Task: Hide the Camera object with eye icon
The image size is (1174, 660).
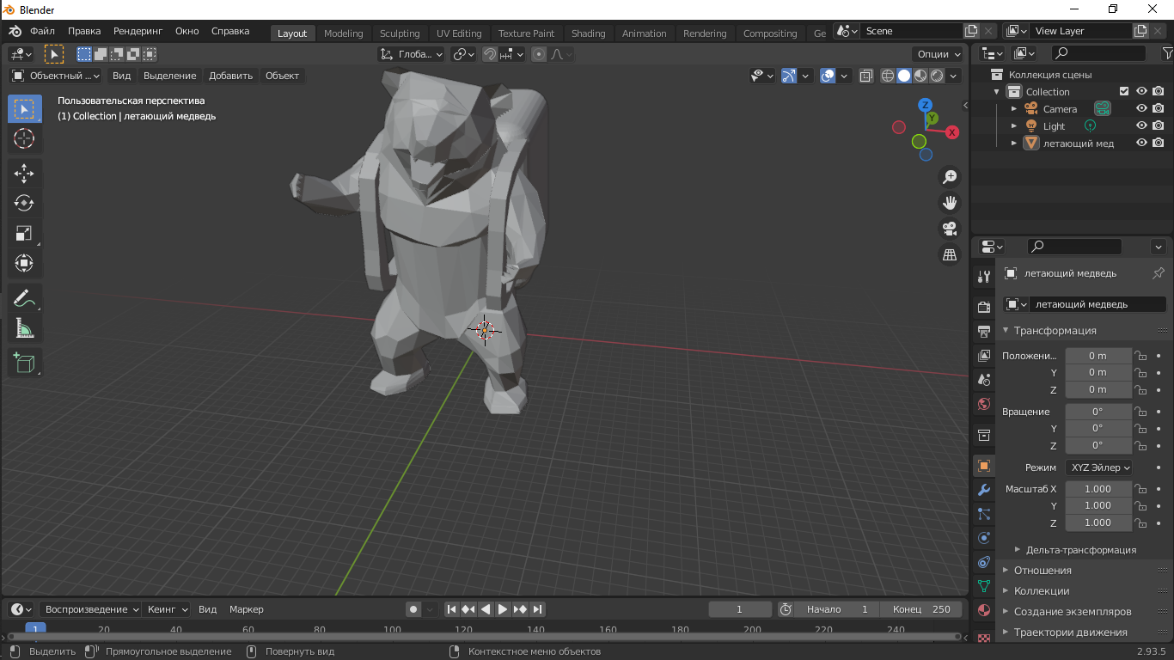Action: (x=1141, y=108)
